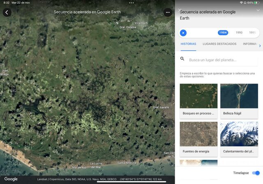Click the search magnifier icon
The width and height of the screenshot is (263, 184).
pos(182,58)
